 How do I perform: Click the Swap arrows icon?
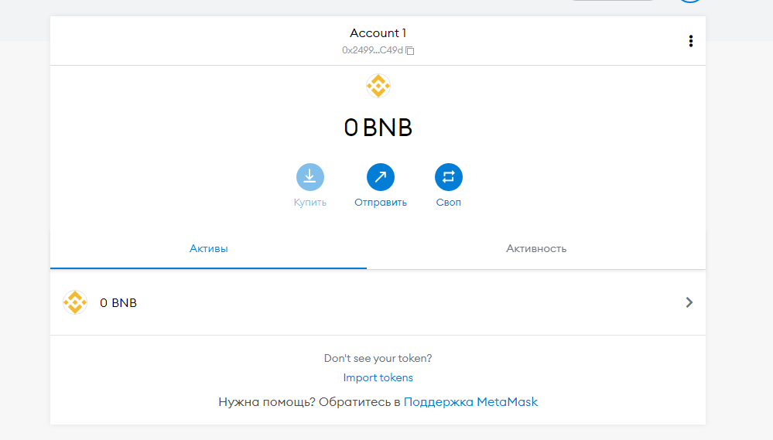pyautogui.click(x=449, y=177)
